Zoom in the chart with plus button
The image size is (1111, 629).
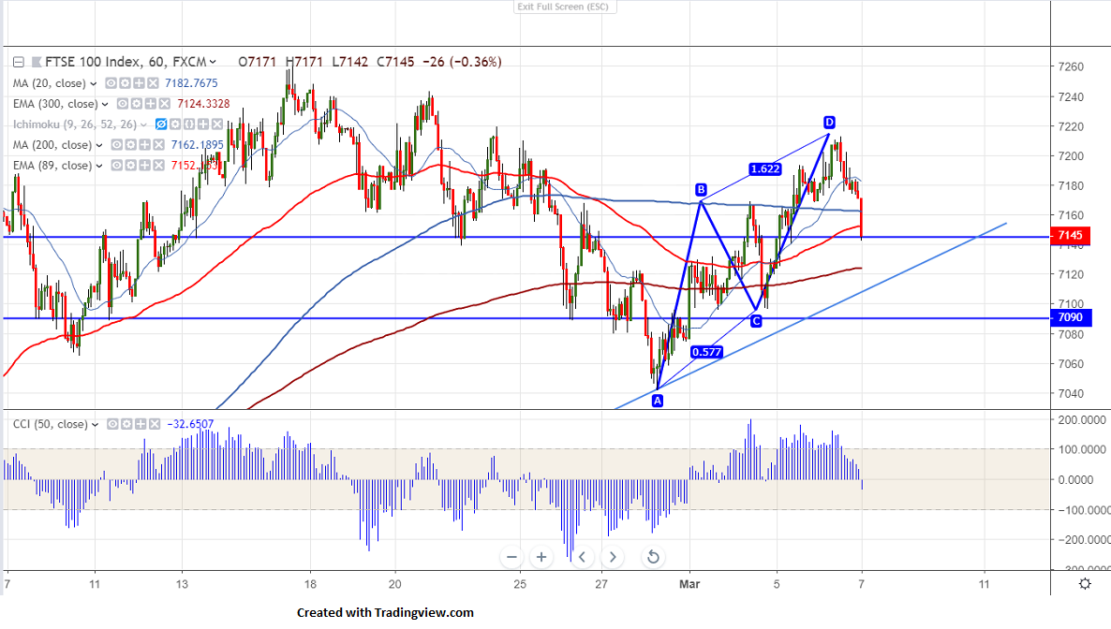(x=541, y=557)
